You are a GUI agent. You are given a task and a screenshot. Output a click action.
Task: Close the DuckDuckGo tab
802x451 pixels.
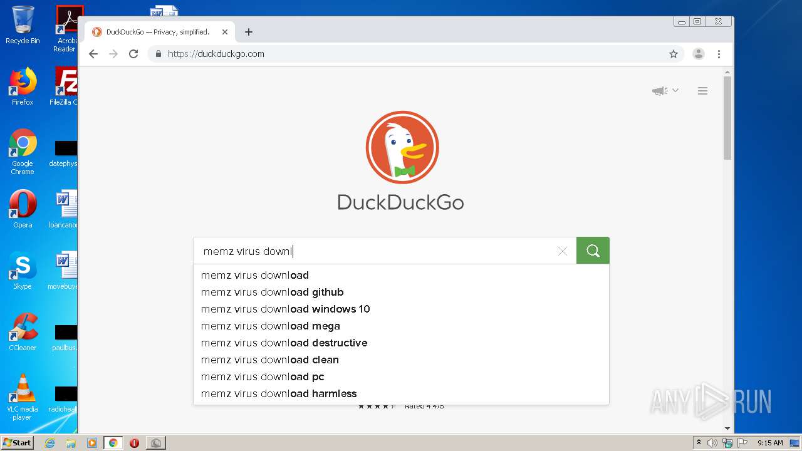tap(225, 32)
